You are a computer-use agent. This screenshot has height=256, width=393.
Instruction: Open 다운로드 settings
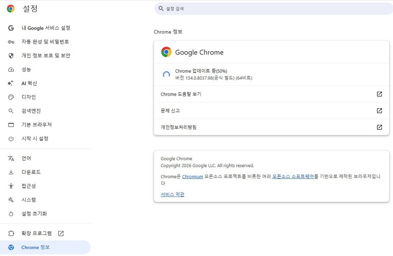pos(45,172)
